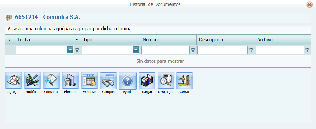Image resolution: width=316 pixels, height=129 pixels.
Task: Click the Descripcion filter input box
Action: pyautogui.click(x=222, y=50)
